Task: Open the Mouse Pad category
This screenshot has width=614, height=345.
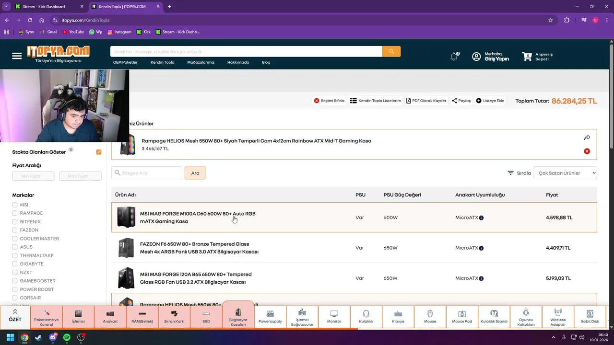Action: coord(462,317)
